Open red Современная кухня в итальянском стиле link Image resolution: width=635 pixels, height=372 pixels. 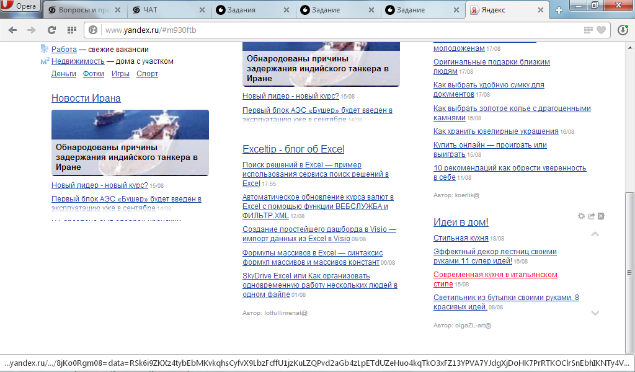click(495, 279)
